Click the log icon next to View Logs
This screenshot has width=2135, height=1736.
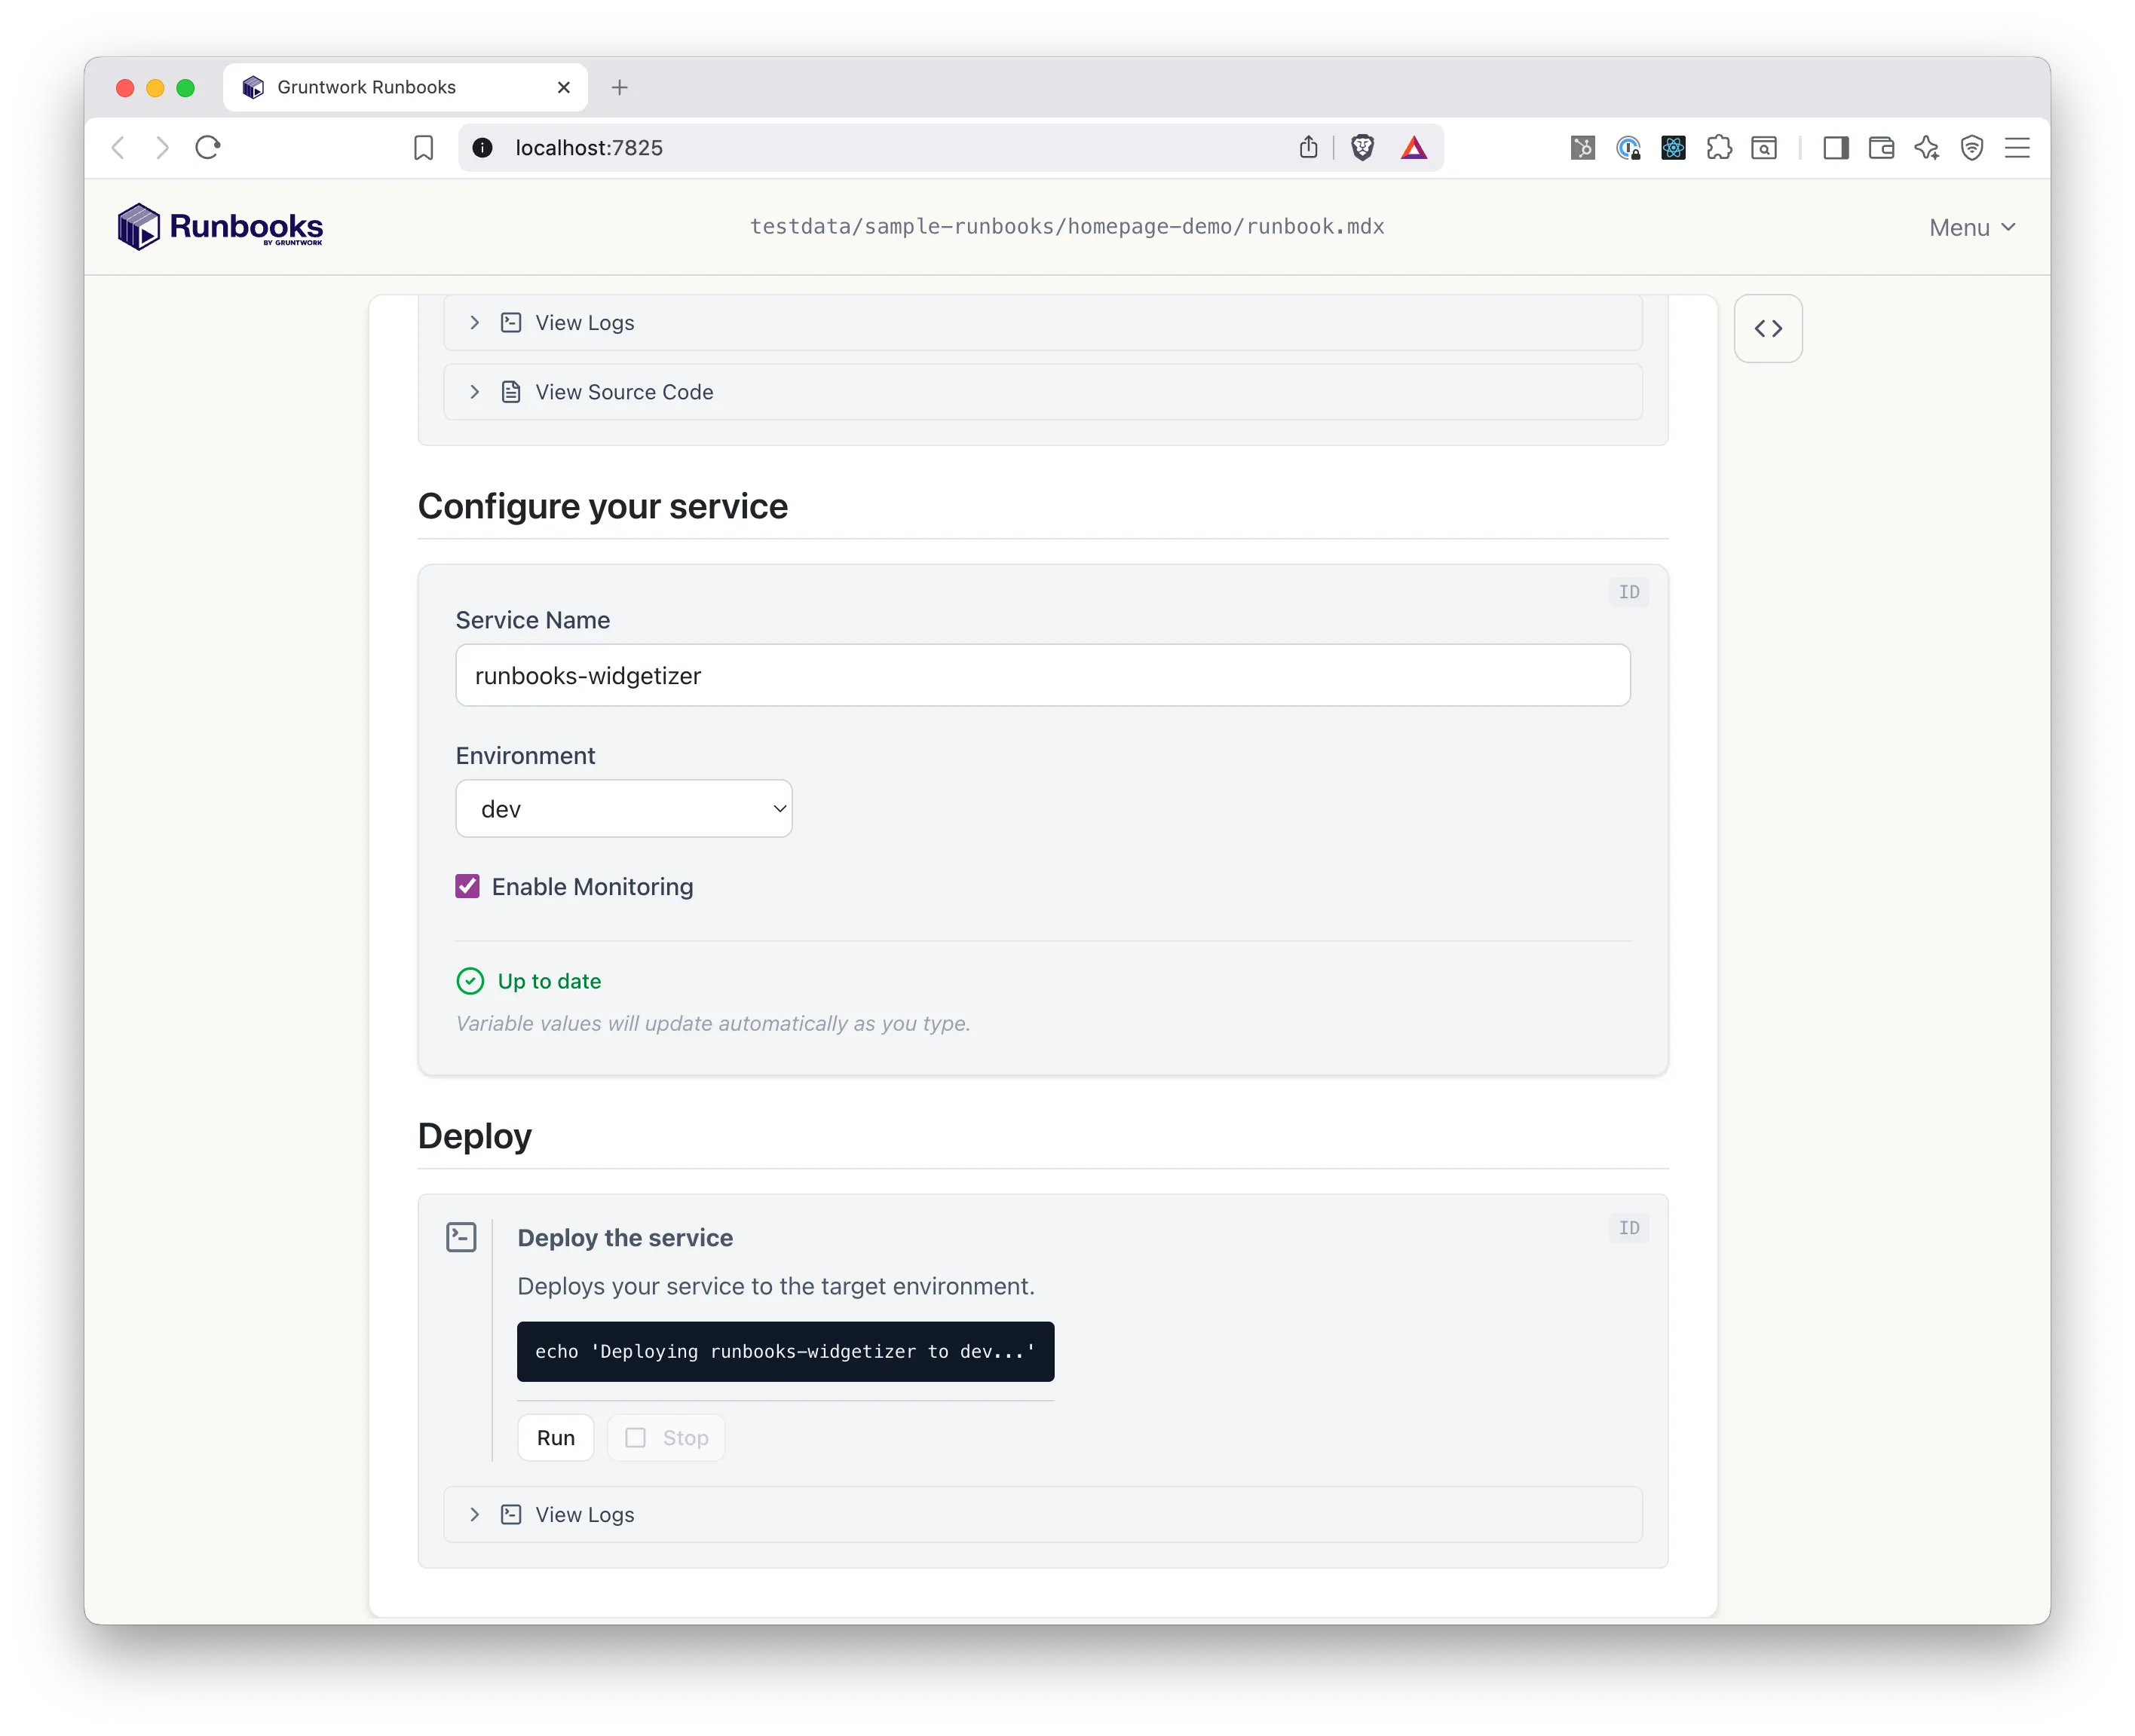coord(511,322)
